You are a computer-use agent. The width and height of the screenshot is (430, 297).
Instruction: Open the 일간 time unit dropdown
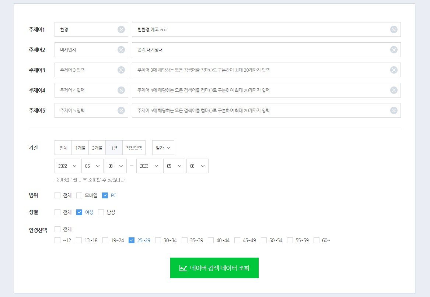click(x=163, y=148)
